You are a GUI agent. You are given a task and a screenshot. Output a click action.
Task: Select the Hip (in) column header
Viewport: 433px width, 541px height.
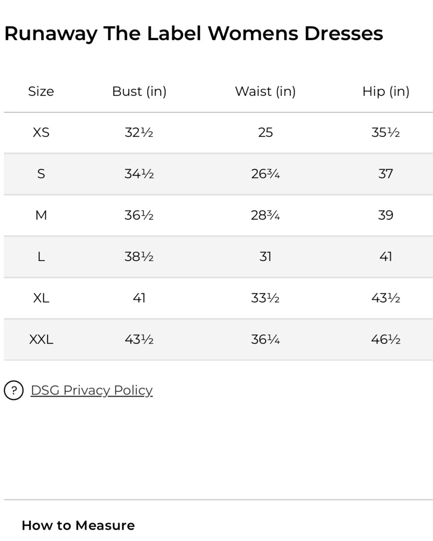386,91
